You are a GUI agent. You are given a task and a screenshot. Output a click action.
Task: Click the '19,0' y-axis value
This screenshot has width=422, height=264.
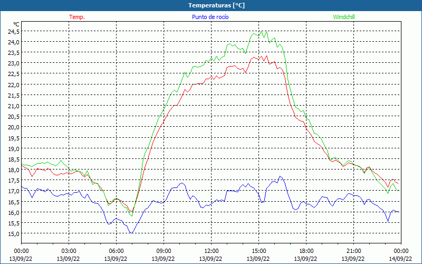14,149
